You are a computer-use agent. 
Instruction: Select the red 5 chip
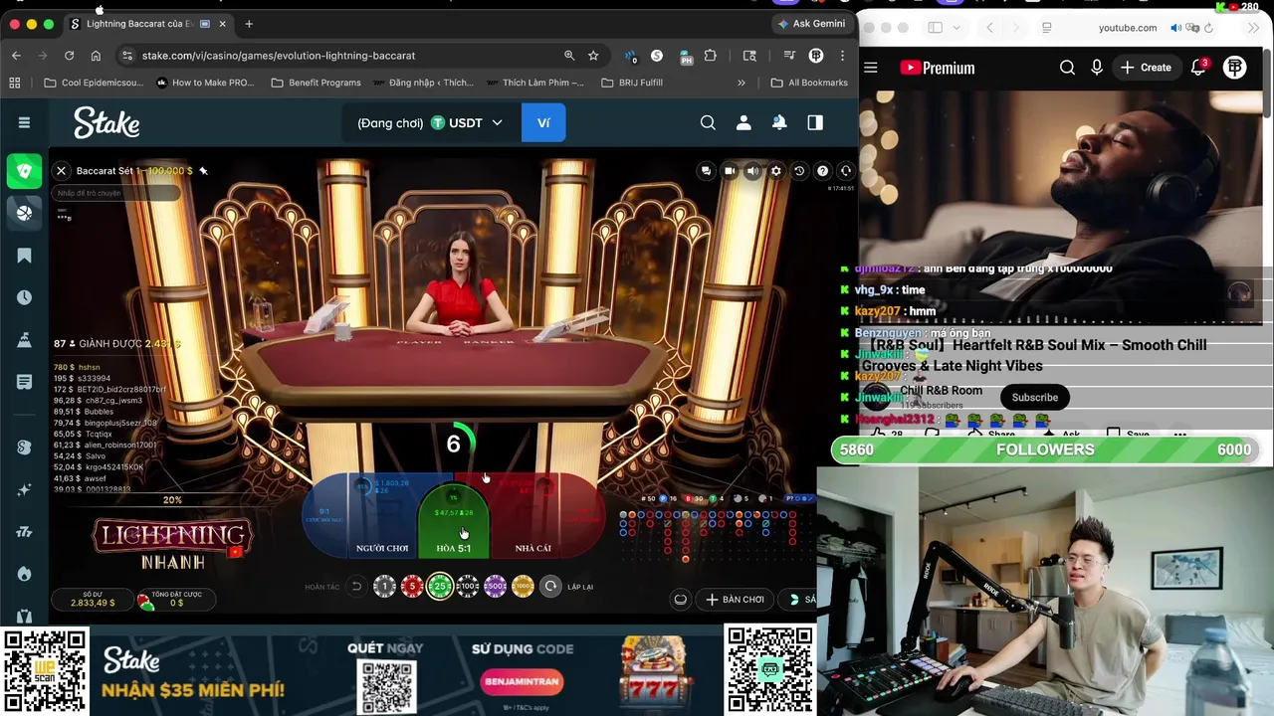(412, 587)
